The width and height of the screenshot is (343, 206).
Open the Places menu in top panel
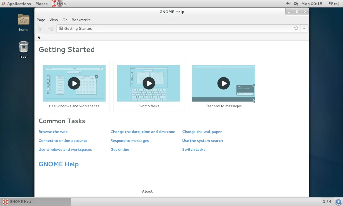42,4
